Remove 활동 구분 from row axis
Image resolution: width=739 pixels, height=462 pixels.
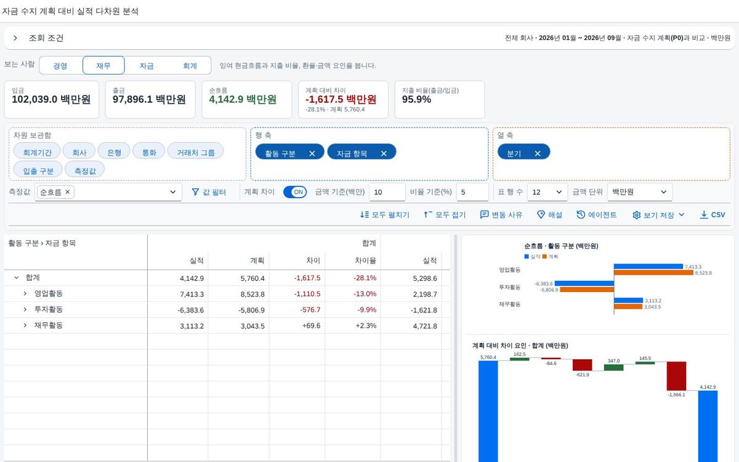[312, 153]
